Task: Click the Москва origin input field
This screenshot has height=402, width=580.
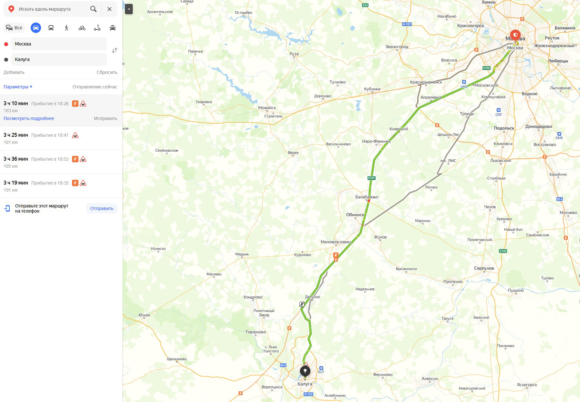Action: pyautogui.click(x=59, y=44)
